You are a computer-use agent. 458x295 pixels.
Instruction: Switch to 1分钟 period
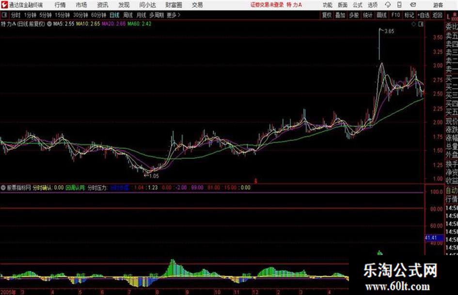coord(30,15)
